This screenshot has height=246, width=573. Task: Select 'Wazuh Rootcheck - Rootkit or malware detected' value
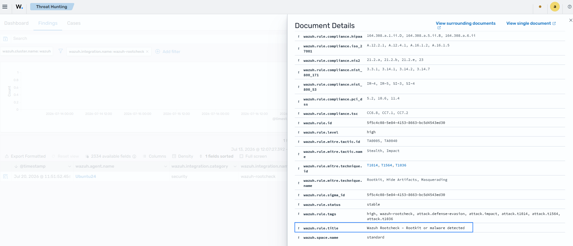[x=416, y=228]
